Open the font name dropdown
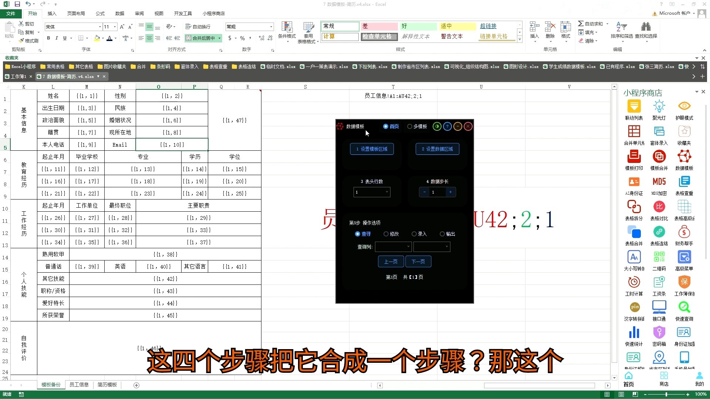The image size is (710, 399). point(99,27)
